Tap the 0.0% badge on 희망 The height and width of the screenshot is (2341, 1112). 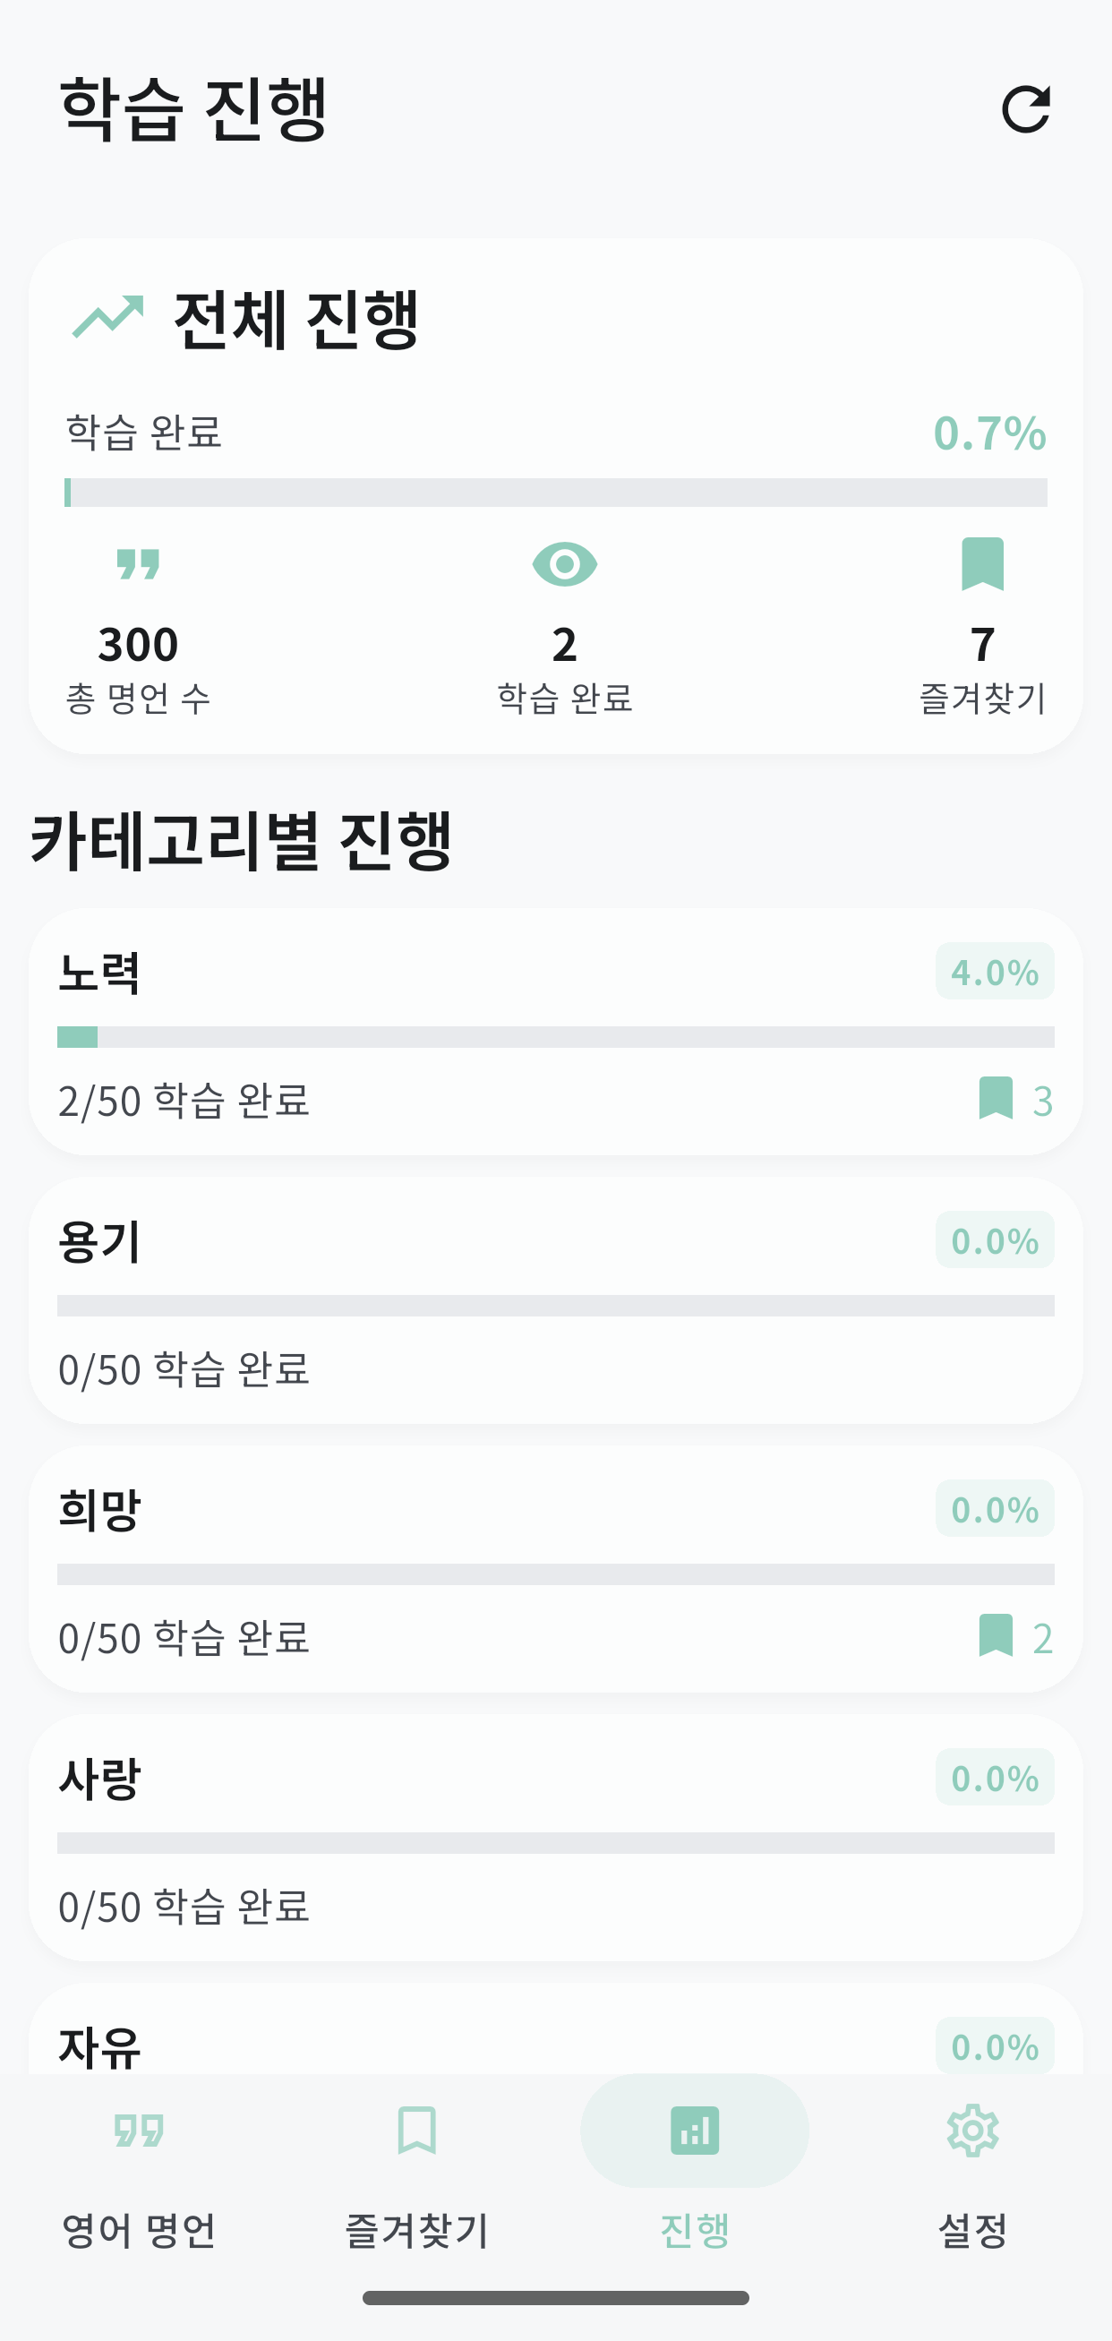click(x=995, y=1510)
